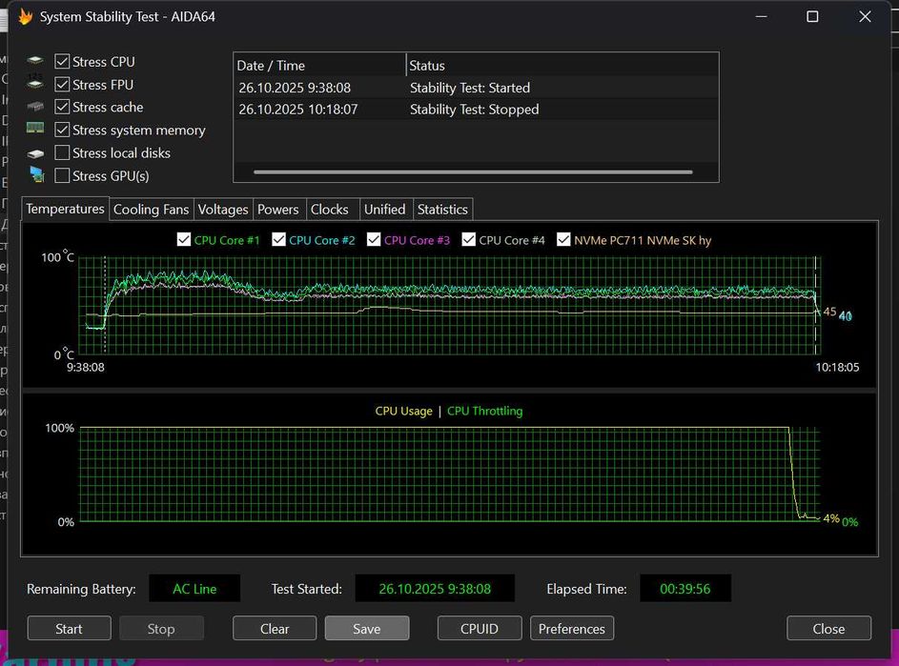Click the Elapsed Time value 00:39:56
The width and height of the screenshot is (899, 666).
tap(685, 589)
